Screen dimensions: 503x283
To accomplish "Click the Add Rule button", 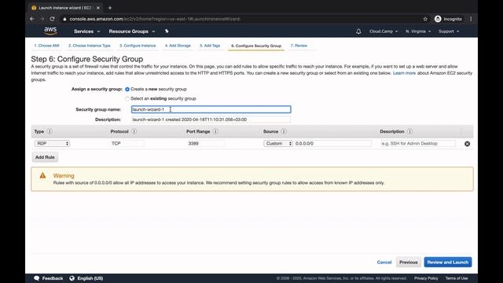I will (45, 157).
